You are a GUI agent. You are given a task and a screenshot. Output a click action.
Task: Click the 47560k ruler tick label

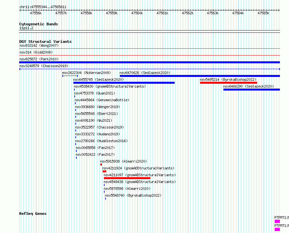pyautogui.click(x=137, y=13)
